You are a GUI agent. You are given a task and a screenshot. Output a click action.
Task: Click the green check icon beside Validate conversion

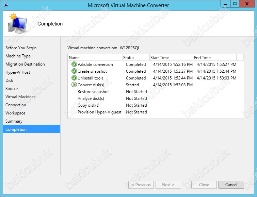[x=74, y=64]
